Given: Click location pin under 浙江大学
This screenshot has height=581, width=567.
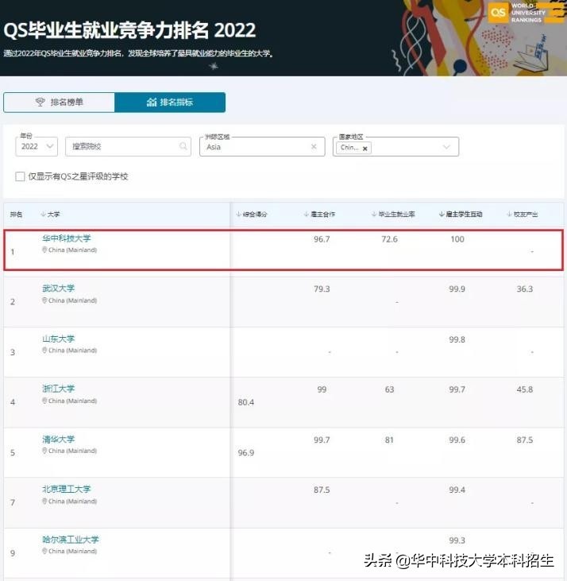Looking at the screenshot, I should (44, 401).
